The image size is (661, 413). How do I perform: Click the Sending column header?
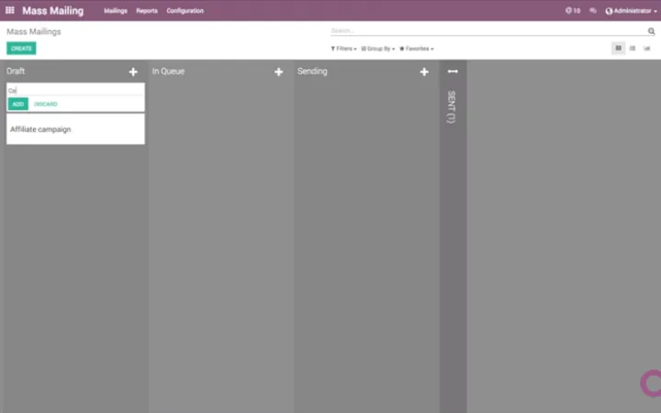[x=312, y=72]
